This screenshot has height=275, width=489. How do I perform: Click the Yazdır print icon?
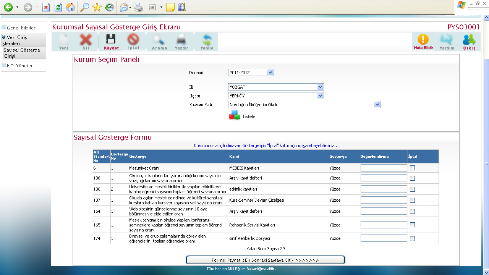click(x=181, y=42)
